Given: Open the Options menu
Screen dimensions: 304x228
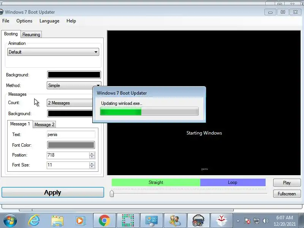Looking at the screenshot, I should (24, 21).
